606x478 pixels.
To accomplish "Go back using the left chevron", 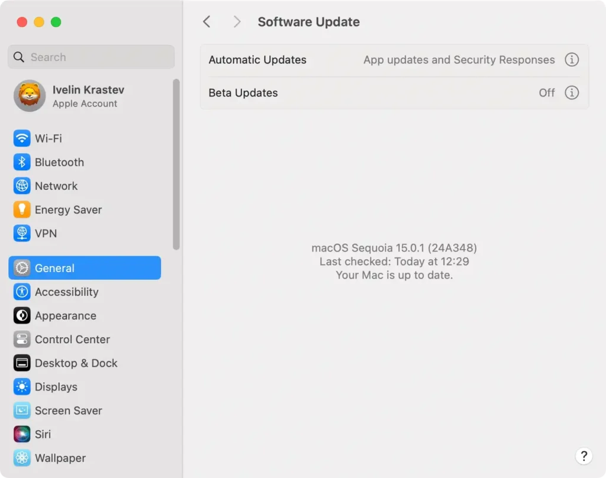I will pos(207,22).
